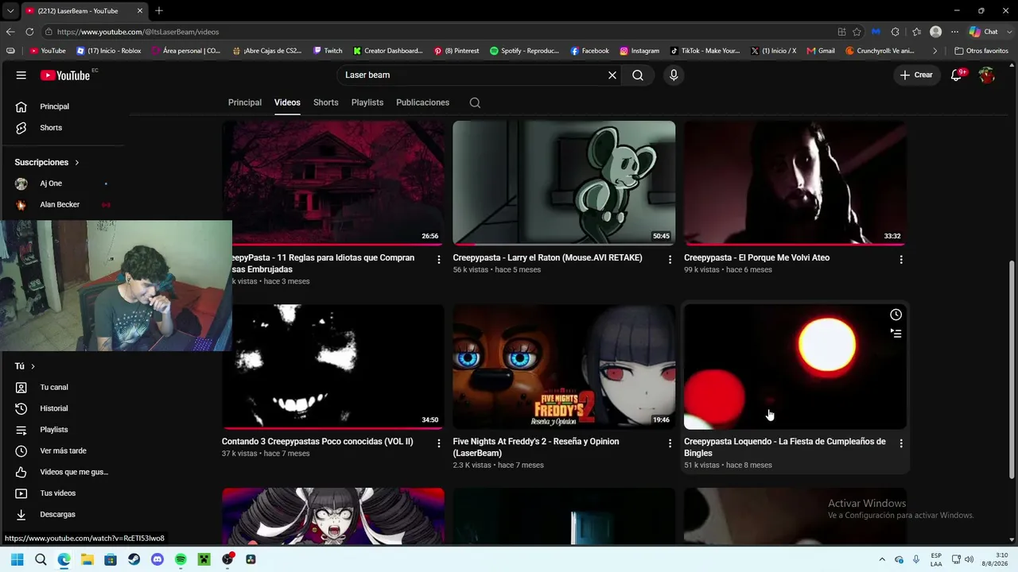
Task: Open options for Creepypasta - Larry el Raton
Action: pyautogui.click(x=670, y=260)
